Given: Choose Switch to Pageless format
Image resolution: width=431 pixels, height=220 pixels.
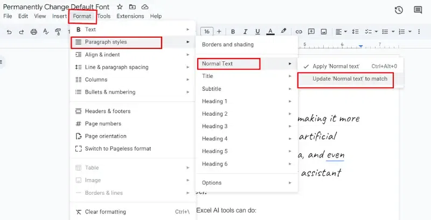Looking at the screenshot, I should coord(133,148).
